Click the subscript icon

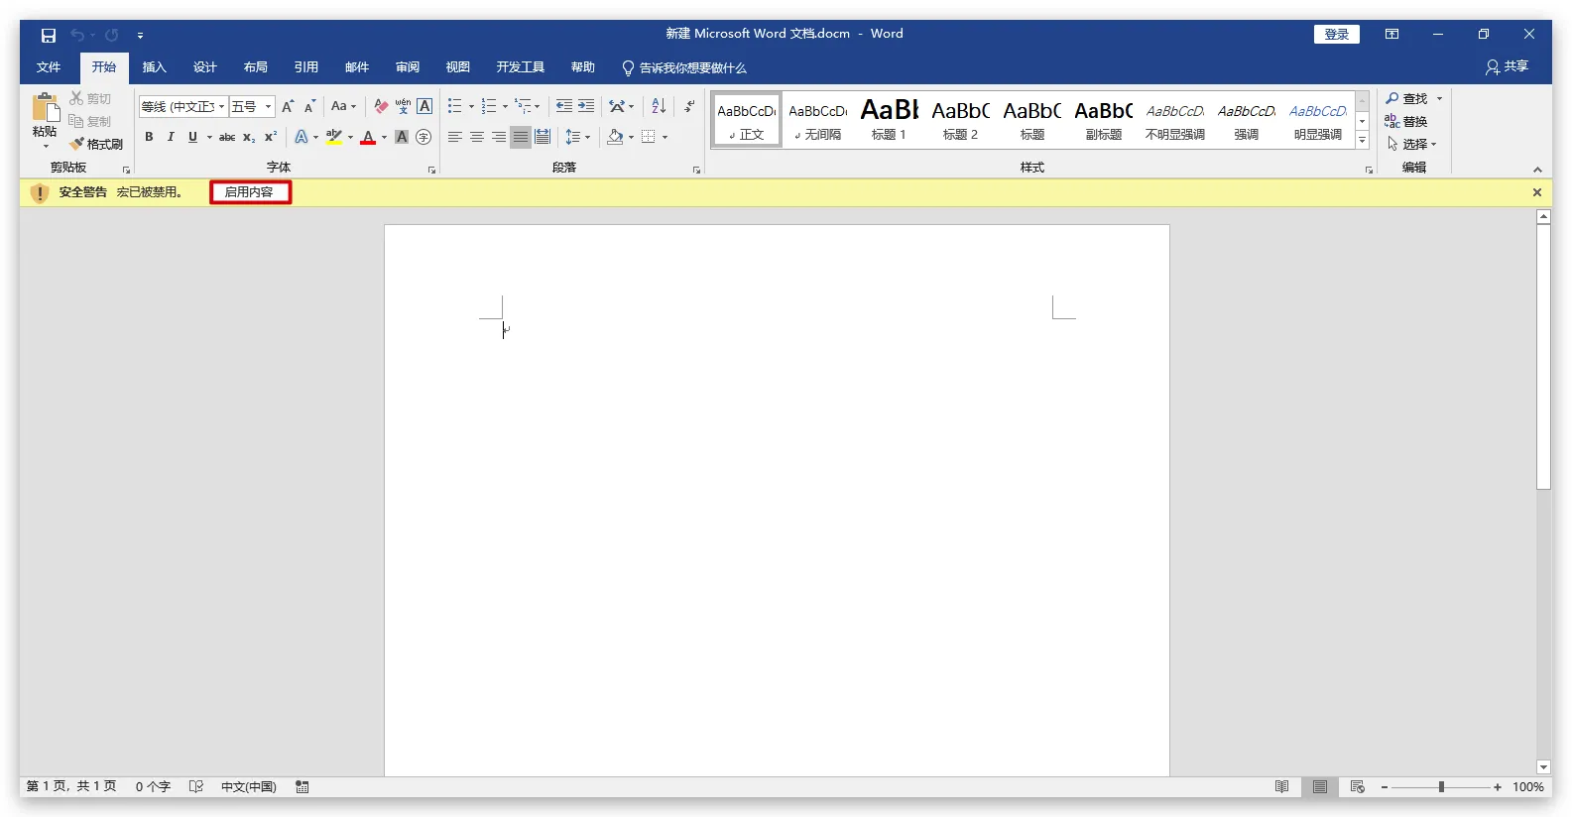pyautogui.click(x=249, y=137)
